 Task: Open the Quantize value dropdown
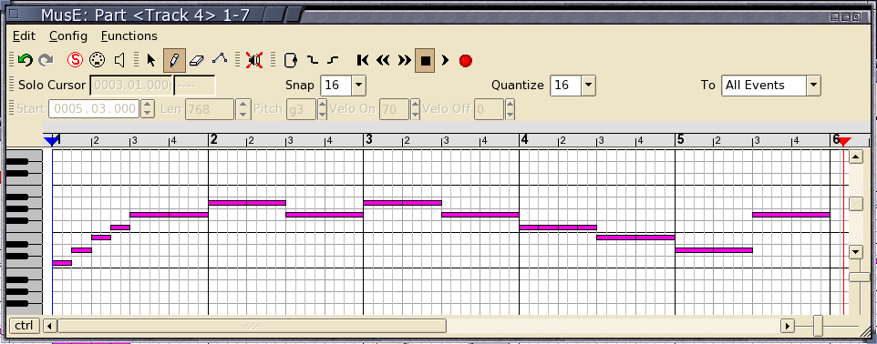coord(588,86)
